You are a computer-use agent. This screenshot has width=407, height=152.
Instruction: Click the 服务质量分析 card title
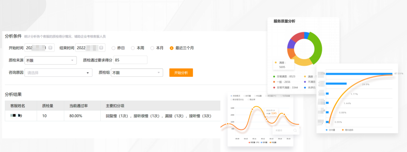tap(284, 21)
